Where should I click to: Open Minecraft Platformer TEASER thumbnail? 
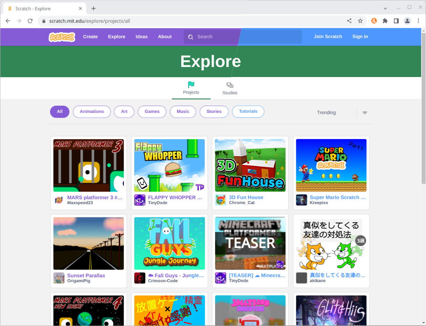point(250,243)
